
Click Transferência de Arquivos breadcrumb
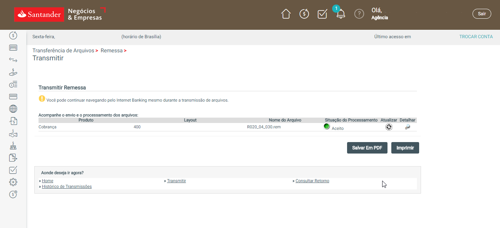(x=63, y=51)
